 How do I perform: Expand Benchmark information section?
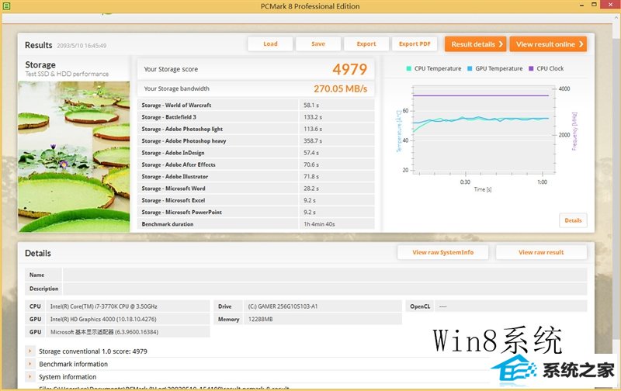click(29, 364)
